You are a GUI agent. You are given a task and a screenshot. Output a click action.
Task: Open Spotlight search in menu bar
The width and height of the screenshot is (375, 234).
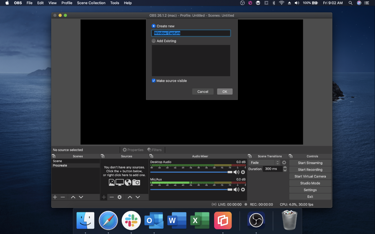(x=350, y=3)
